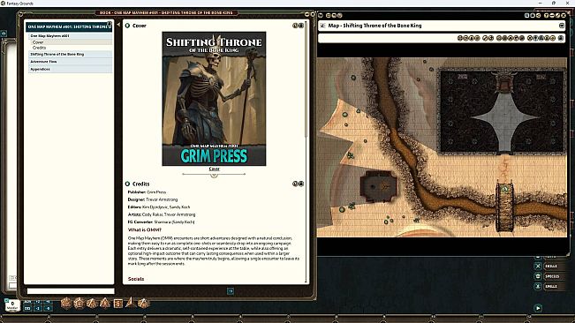Click the throne room on the map

pyautogui.click(x=503, y=112)
